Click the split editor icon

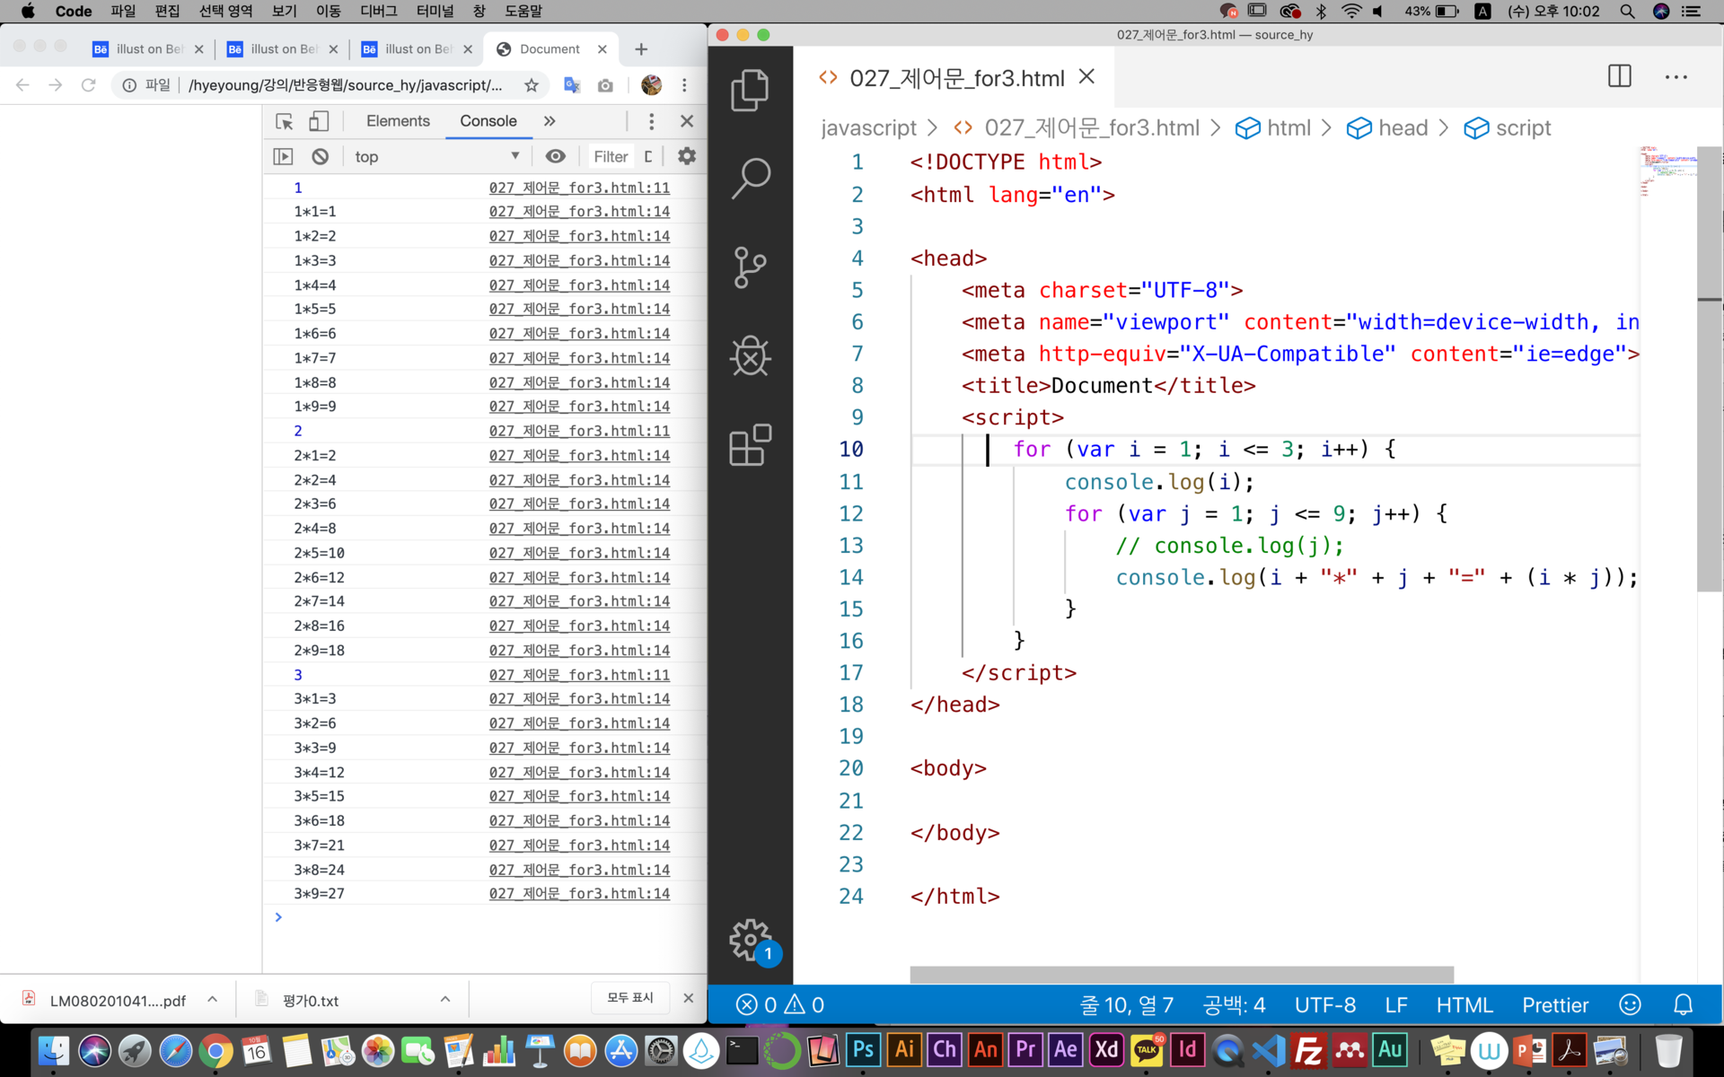tap(1619, 76)
